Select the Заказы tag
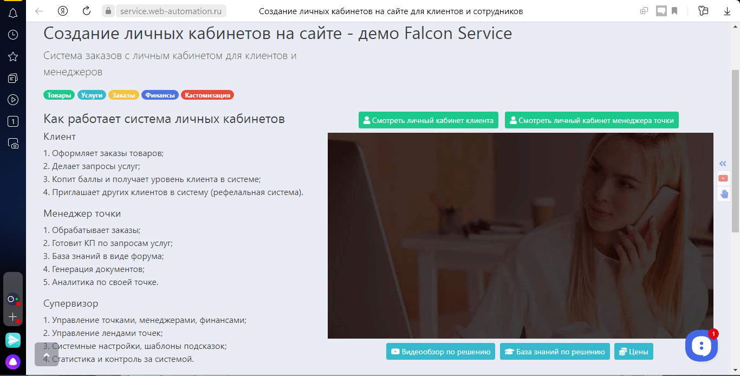This screenshot has width=740, height=376. tap(124, 95)
